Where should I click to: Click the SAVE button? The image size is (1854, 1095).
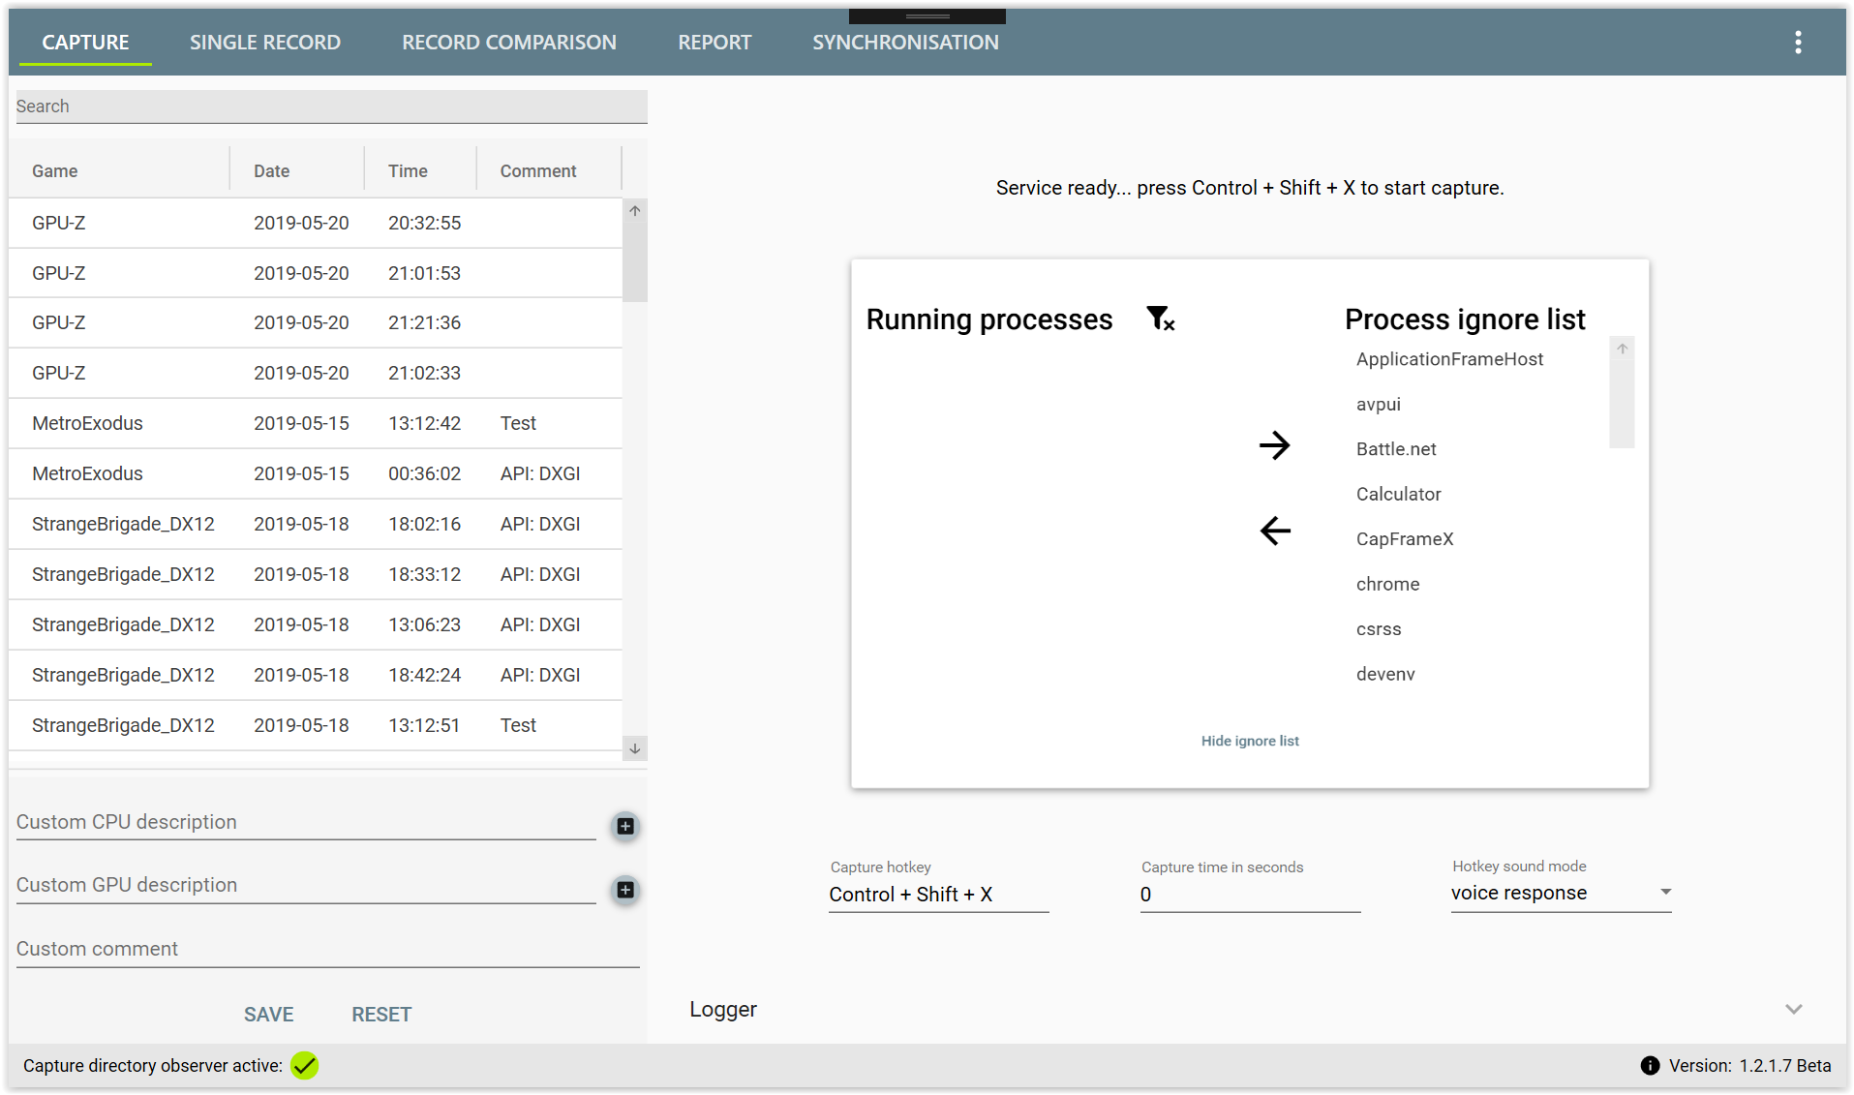(268, 1015)
